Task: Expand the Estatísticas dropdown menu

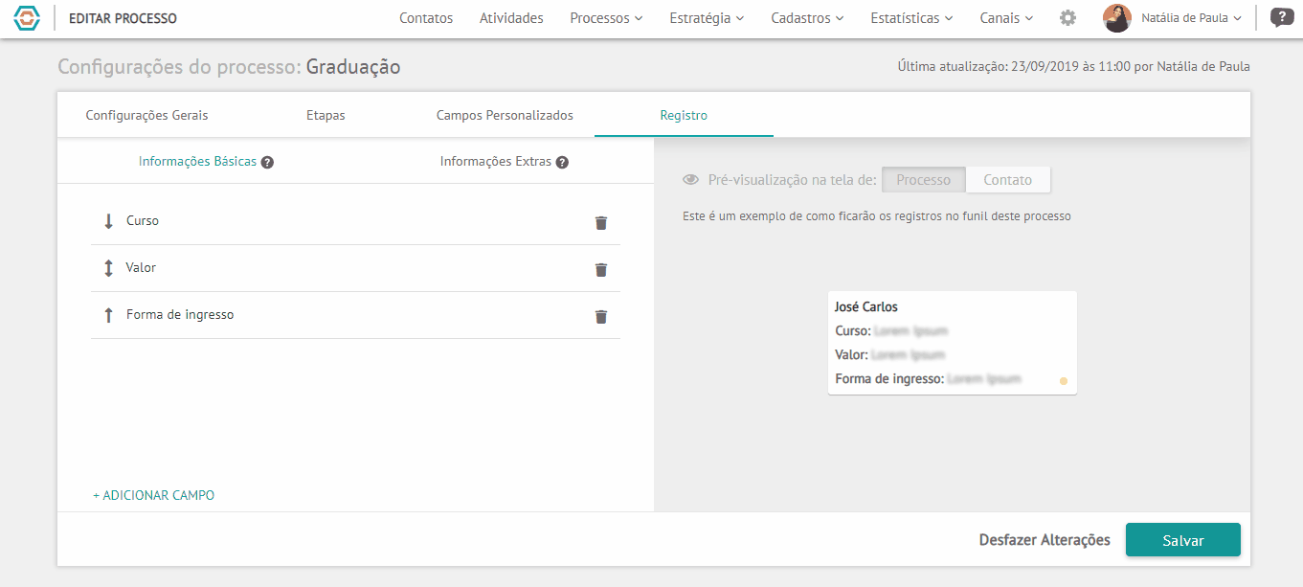Action: 911,18
